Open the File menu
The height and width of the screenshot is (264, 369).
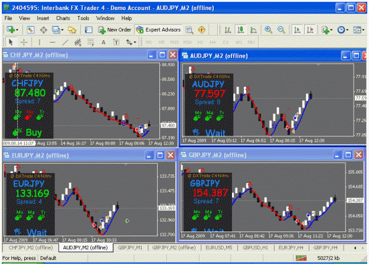point(8,18)
